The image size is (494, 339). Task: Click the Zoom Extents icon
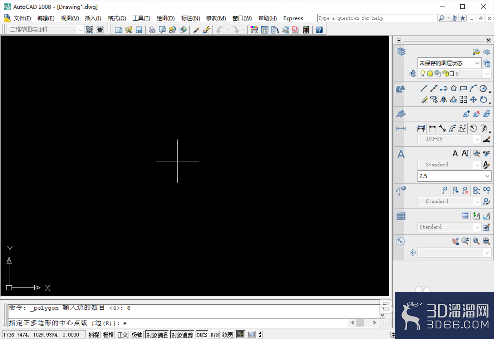coord(486,241)
